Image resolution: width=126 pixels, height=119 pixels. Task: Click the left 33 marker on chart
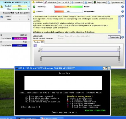[41, 50]
